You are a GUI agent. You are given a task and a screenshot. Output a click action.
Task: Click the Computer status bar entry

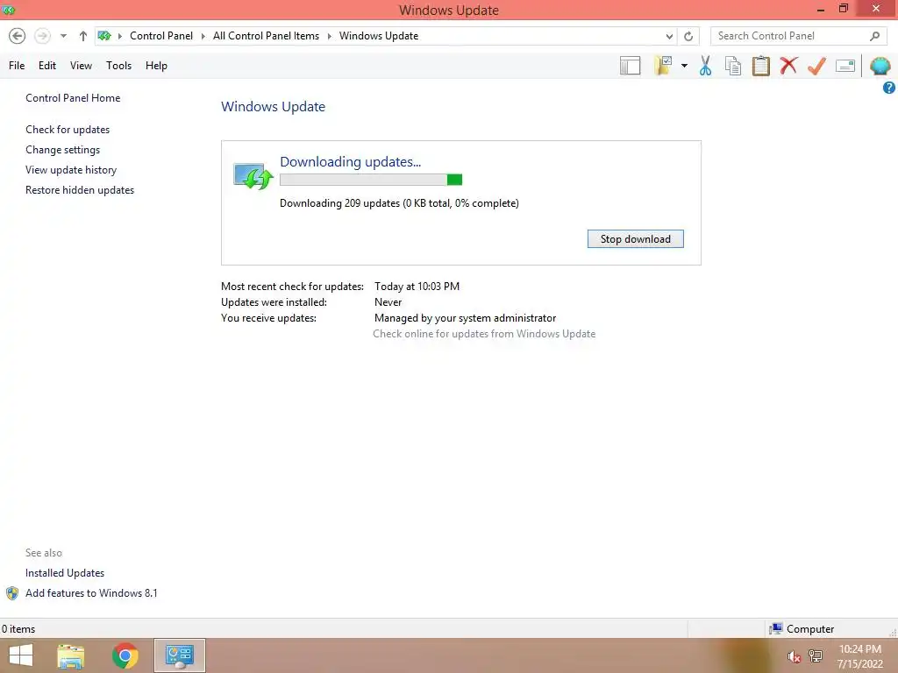[802, 629]
